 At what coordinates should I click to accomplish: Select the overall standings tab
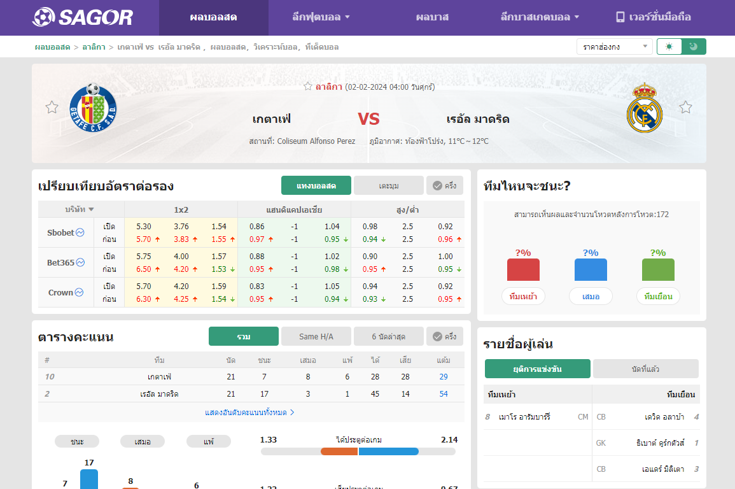(244, 337)
